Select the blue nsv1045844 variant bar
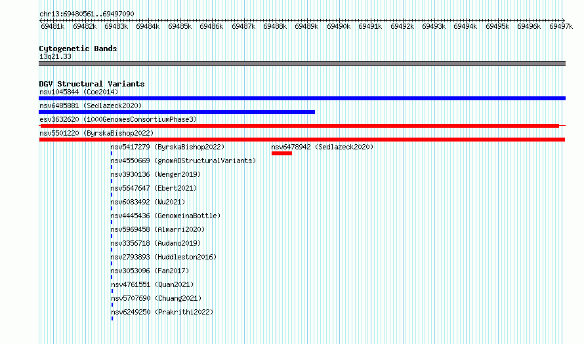Viewport: 584px width, 344px height. tap(302, 98)
